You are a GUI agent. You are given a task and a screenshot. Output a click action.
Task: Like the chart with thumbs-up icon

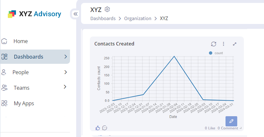pos(98,128)
